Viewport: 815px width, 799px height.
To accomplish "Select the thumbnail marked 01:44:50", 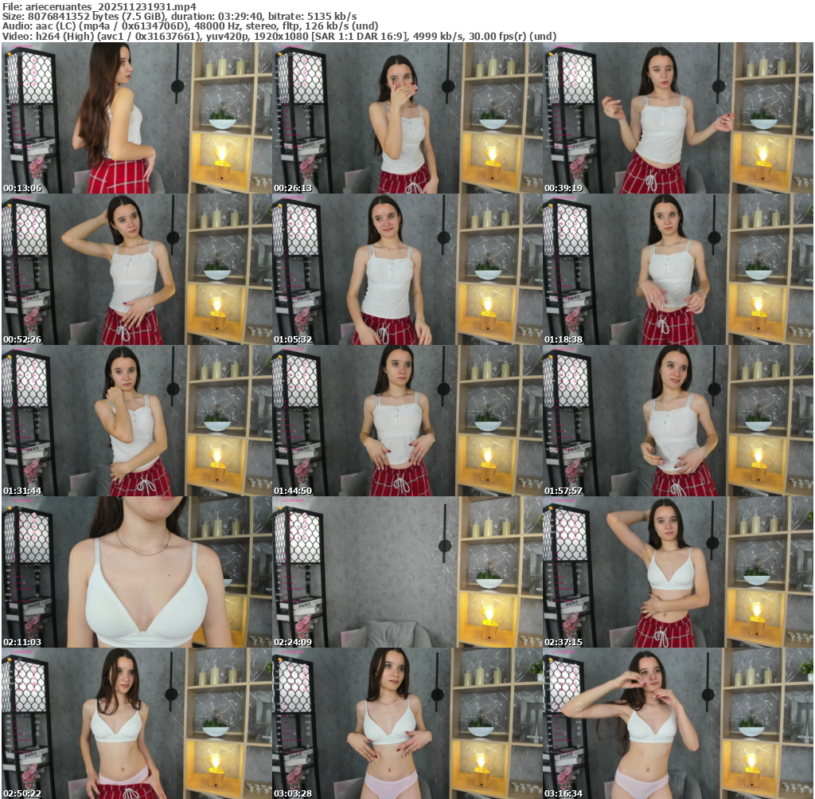I will point(407,421).
